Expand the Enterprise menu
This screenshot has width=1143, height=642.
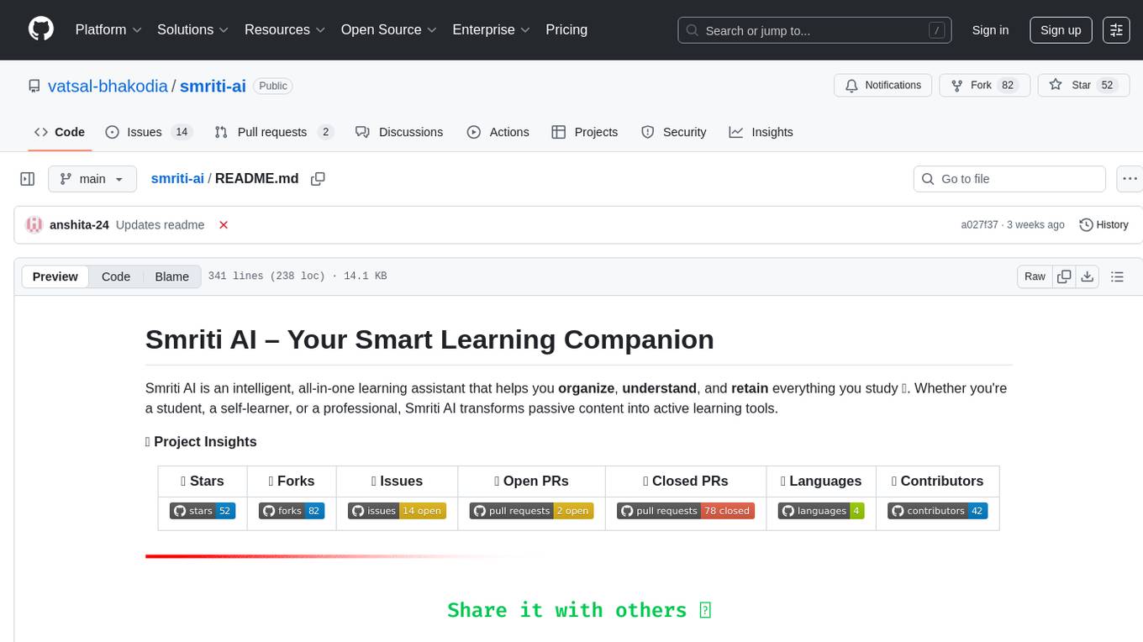(x=491, y=29)
